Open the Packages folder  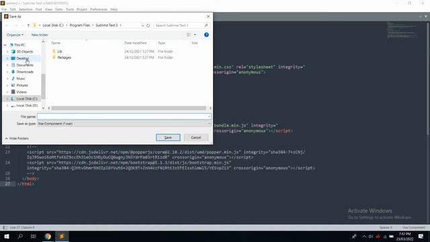[64, 58]
